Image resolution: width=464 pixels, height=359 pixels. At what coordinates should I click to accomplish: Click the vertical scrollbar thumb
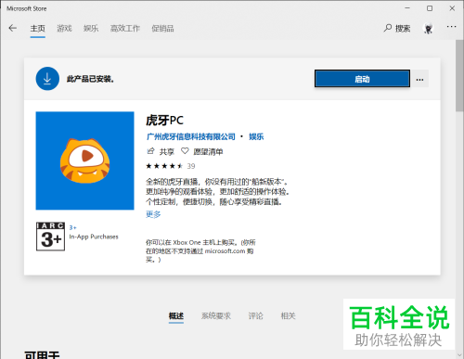459,75
